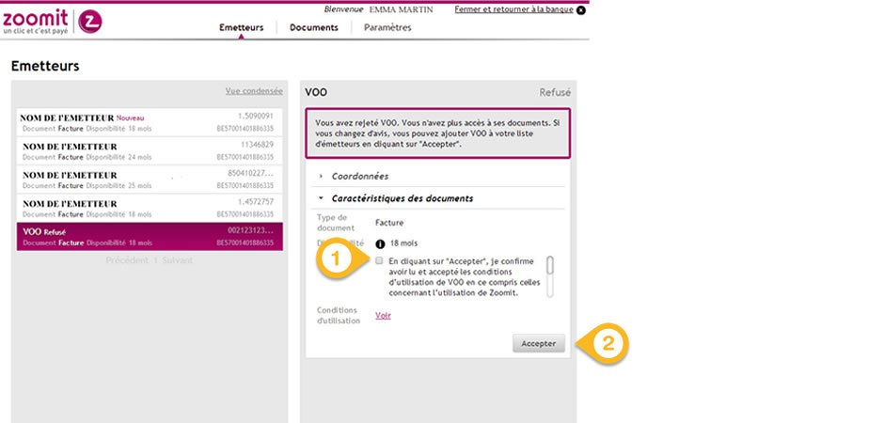Click the Zoomit logo
Viewport: 884px width, 423px height.
[53, 21]
